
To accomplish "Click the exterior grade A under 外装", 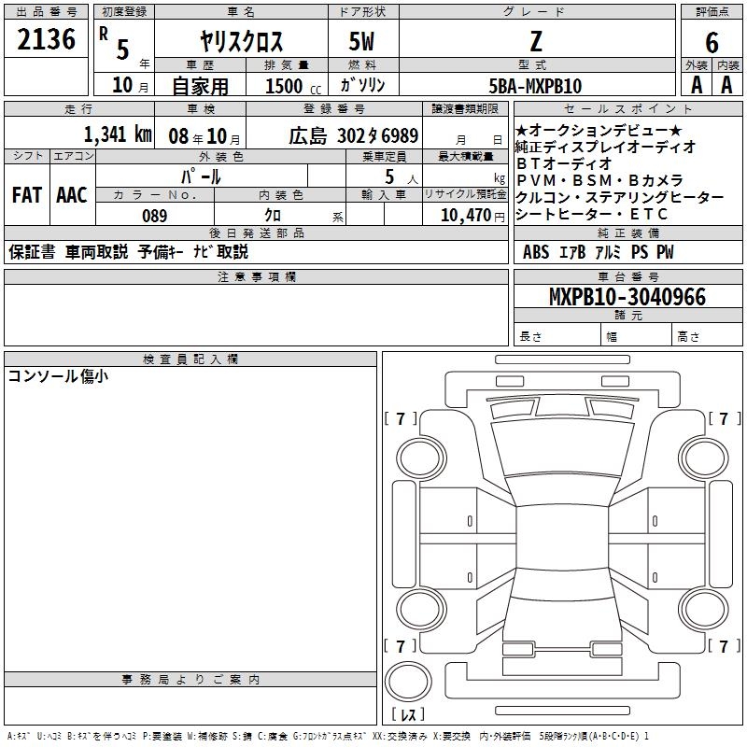I will pos(697,85).
